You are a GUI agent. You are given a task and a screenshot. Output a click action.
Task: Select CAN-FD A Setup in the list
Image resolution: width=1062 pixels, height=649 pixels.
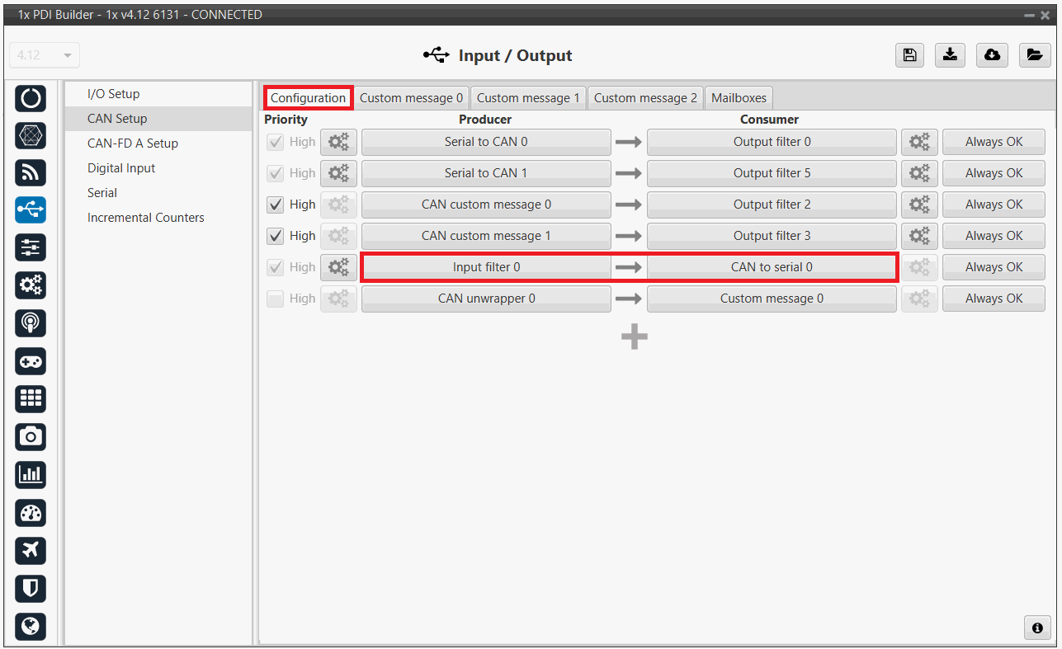[x=133, y=143]
